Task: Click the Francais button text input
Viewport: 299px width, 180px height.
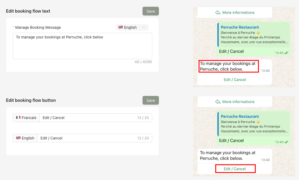Action: (x=96, y=118)
